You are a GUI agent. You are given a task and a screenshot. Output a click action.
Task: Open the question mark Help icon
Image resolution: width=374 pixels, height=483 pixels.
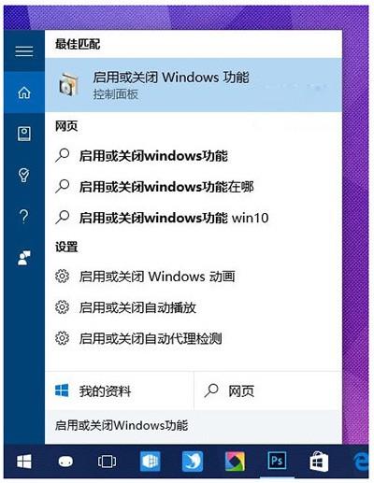[24, 217]
